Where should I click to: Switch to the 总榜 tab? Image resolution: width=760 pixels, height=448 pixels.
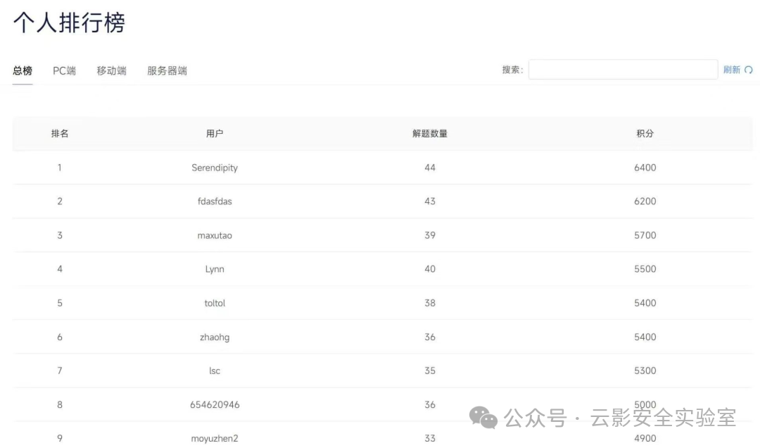point(23,71)
